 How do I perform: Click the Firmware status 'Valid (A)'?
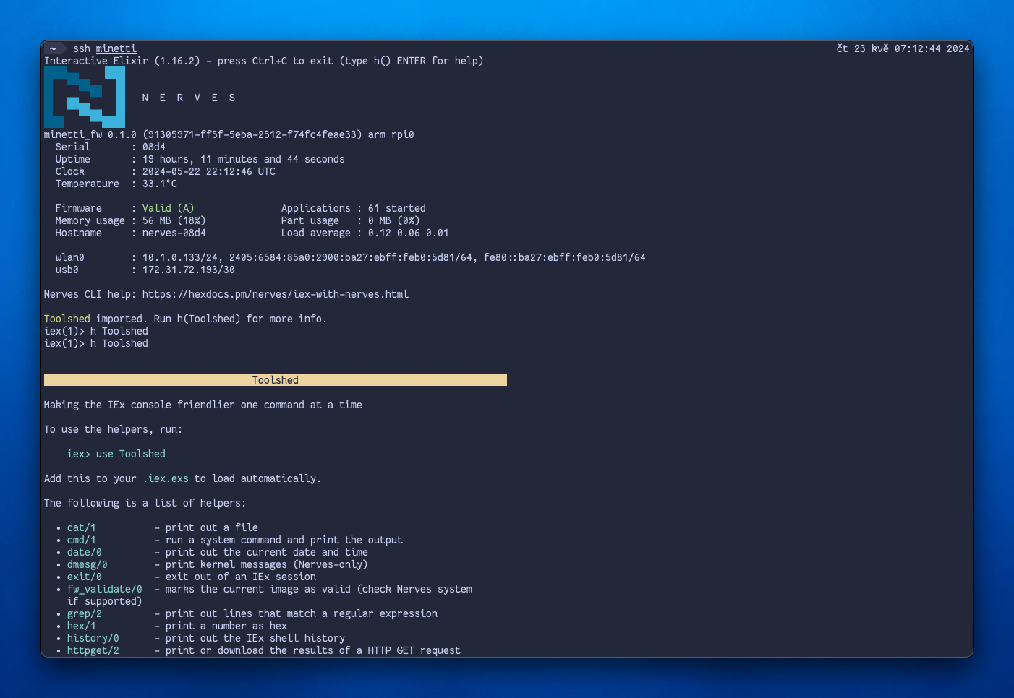169,208
